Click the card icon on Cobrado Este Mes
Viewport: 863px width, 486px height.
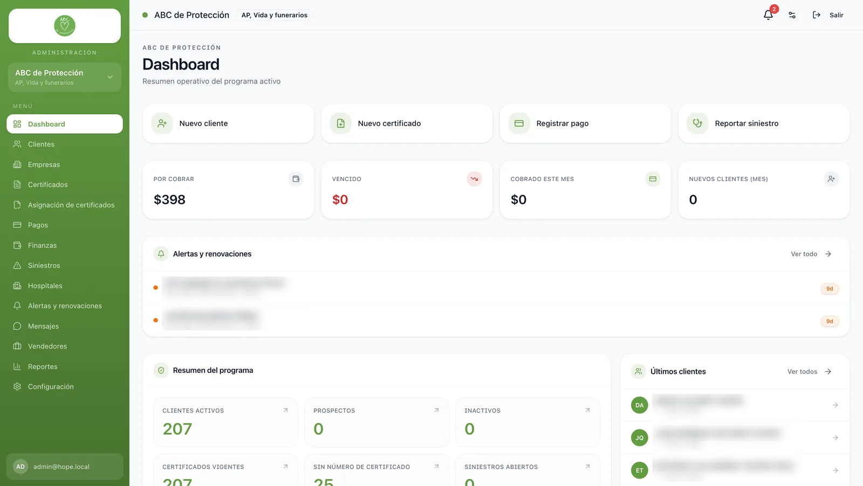pos(653,179)
